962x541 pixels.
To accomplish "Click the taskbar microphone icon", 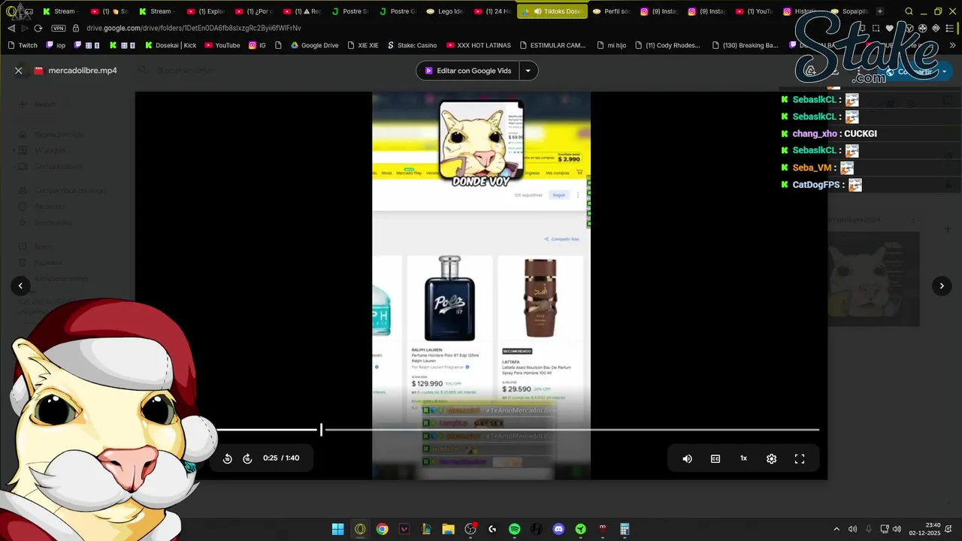I will 869,529.
